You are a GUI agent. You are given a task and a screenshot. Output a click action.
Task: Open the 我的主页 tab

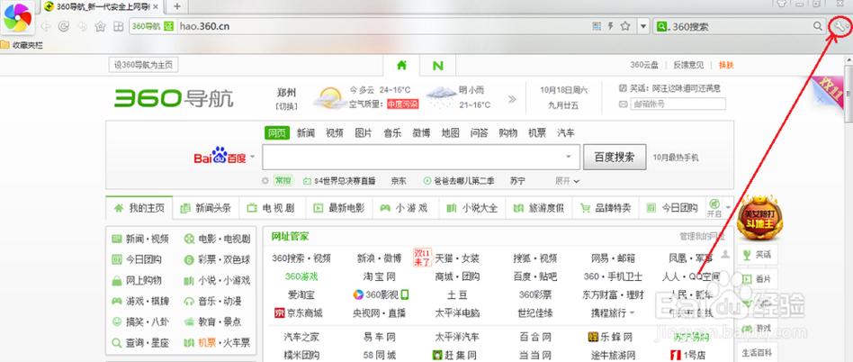click(x=139, y=208)
